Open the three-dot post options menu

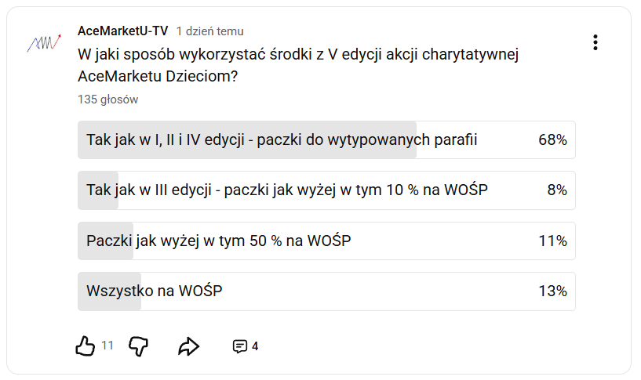pos(595,42)
